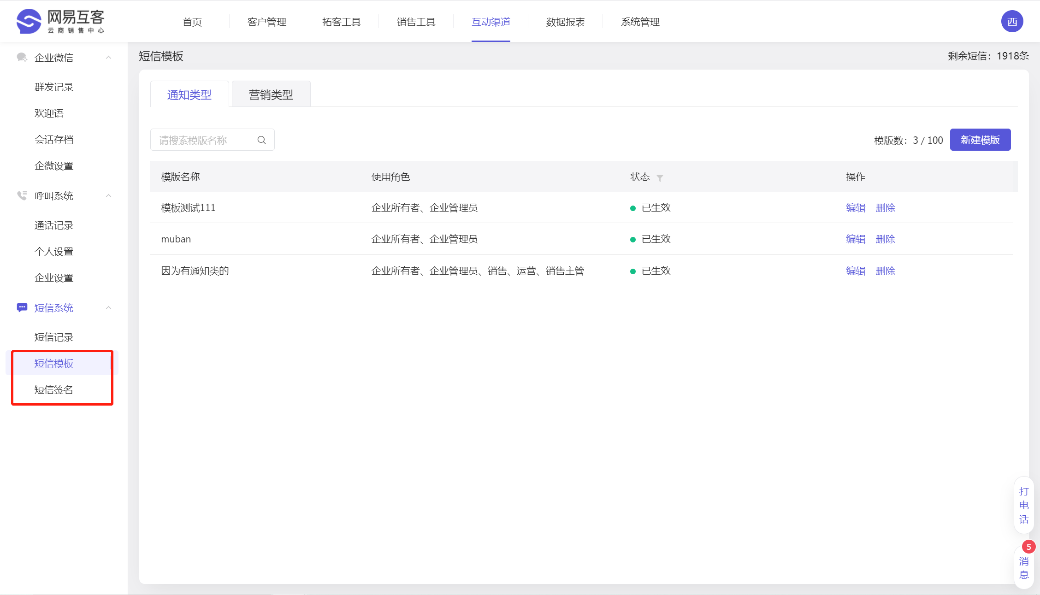Click the search magnifier icon
1040x595 pixels.
261,140
